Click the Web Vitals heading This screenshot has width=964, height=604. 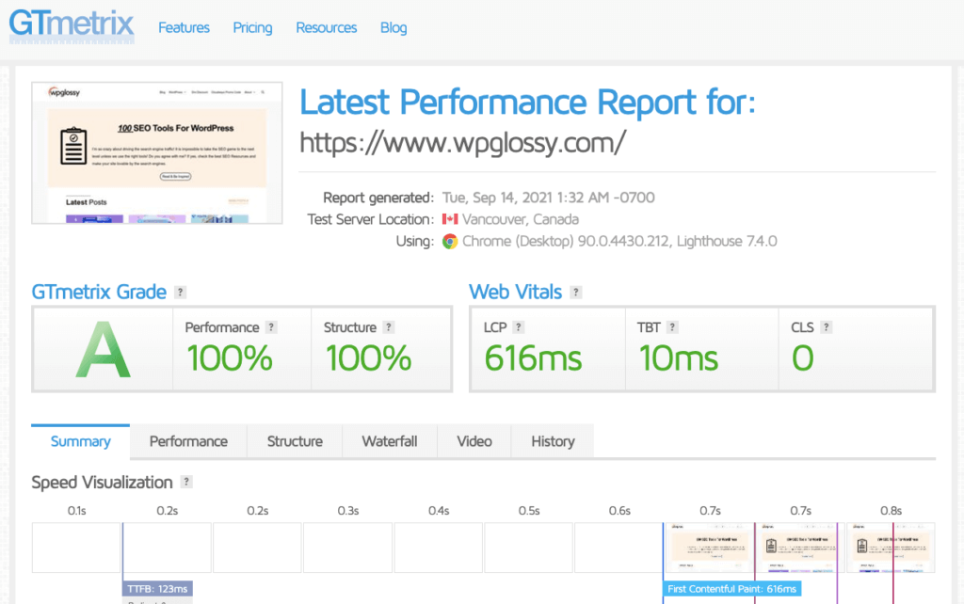pyautogui.click(x=515, y=292)
